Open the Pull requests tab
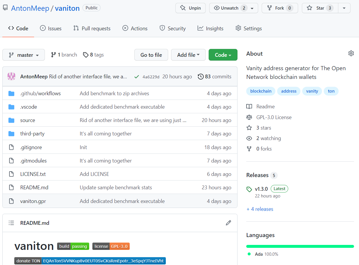Image resolution: width=359 pixels, height=265 pixels. pos(92,28)
